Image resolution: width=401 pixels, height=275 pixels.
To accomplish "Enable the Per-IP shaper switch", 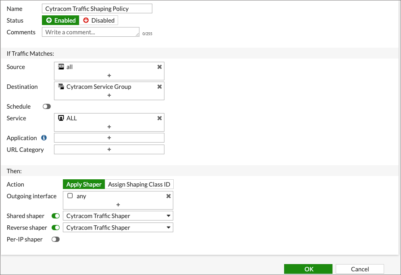I will (56, 239).
